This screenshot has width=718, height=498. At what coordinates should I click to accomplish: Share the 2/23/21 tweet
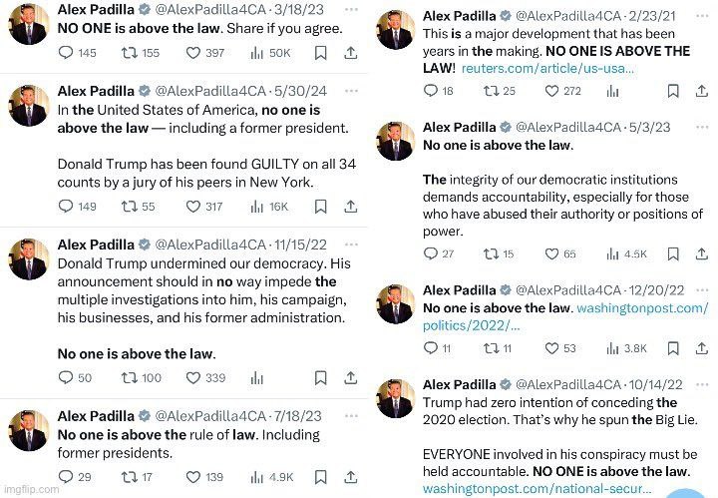click(x=703, y=91)
